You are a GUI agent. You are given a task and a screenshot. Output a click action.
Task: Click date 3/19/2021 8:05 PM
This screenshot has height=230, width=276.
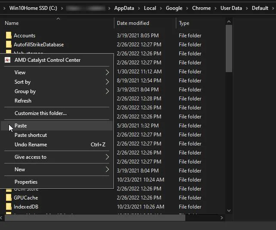pyautogui.click(x=138, y=36)
